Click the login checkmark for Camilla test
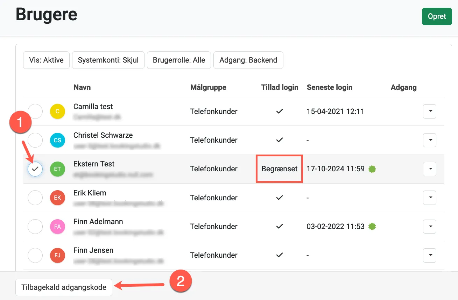This screenshot has height=300, width=458. (279, 111)
